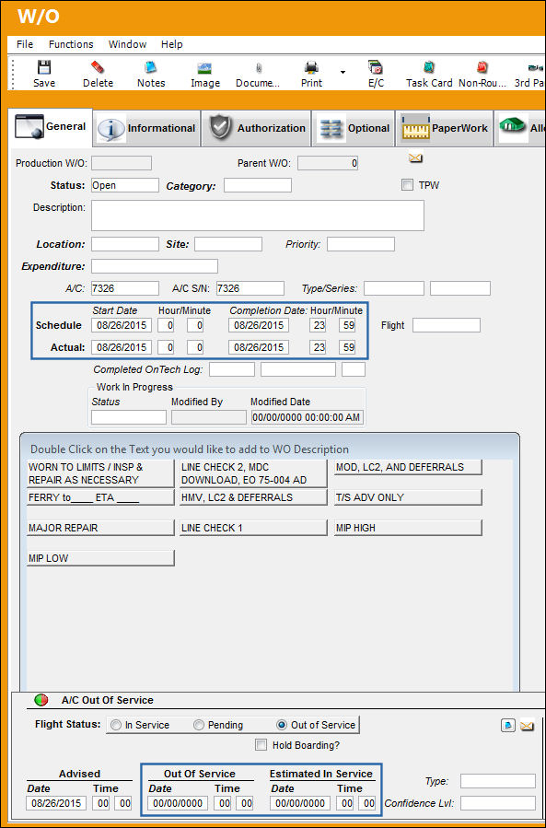Open the Task Card toolbar icon
This screenshot has height=828, width=546.
(x=429, y=67)
